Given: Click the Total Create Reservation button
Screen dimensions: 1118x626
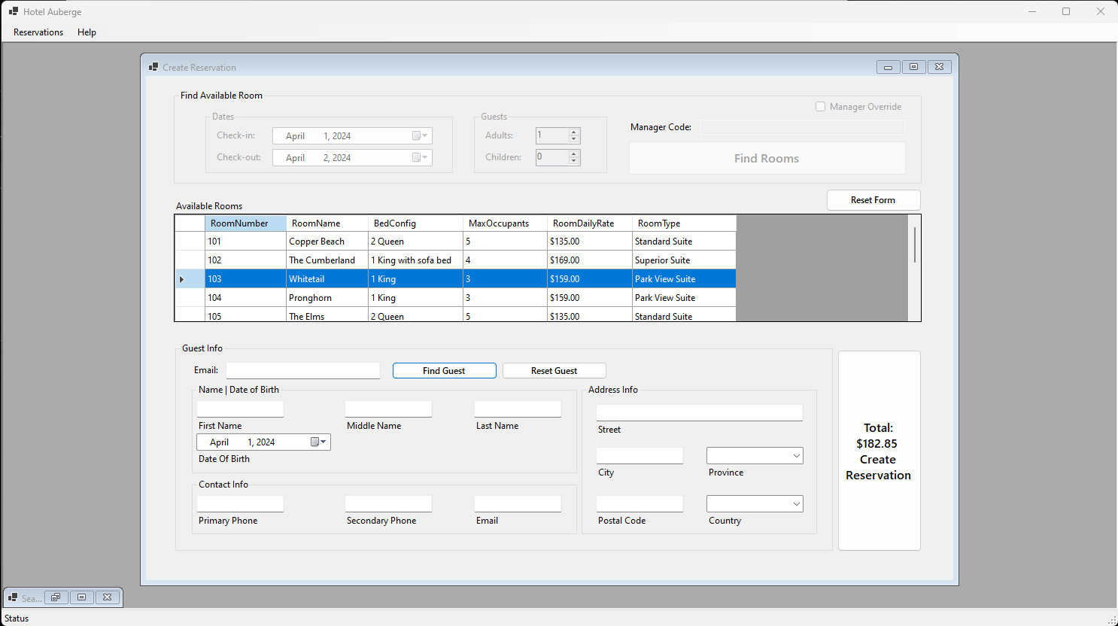Looking at the screenshot, I should (879, 451).
